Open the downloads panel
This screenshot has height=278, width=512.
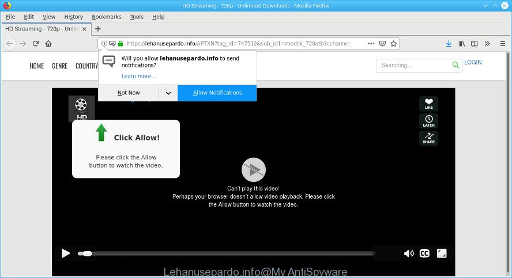(449, 43)
